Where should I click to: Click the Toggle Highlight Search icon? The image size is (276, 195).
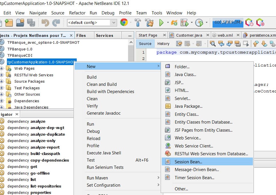point(238,43)
